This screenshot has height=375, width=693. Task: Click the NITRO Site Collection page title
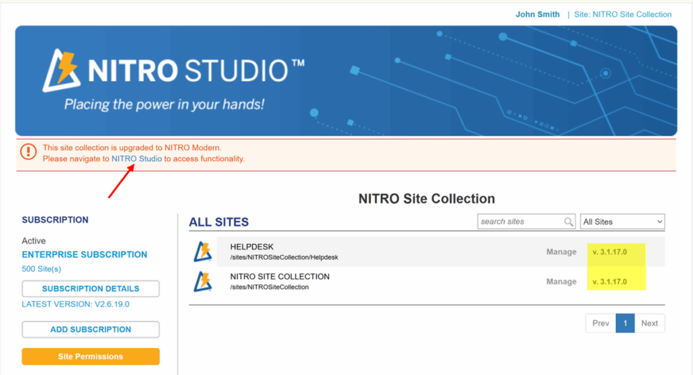click(426, 199)
